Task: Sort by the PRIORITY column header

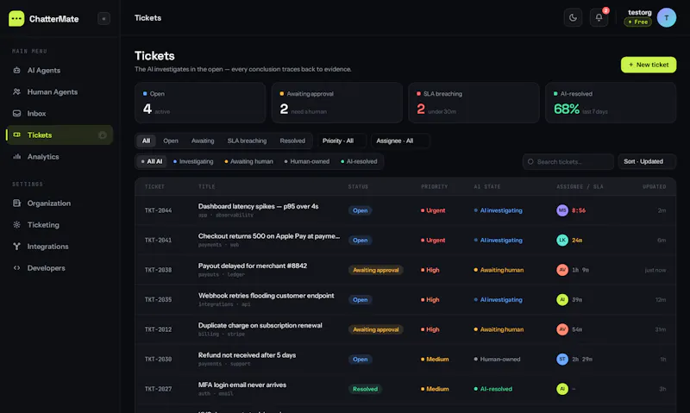Action: [x=435, y=186]
